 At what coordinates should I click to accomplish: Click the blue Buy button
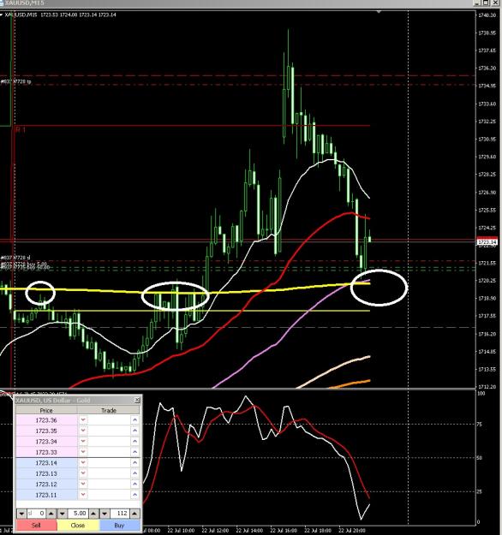coord(120,525)
